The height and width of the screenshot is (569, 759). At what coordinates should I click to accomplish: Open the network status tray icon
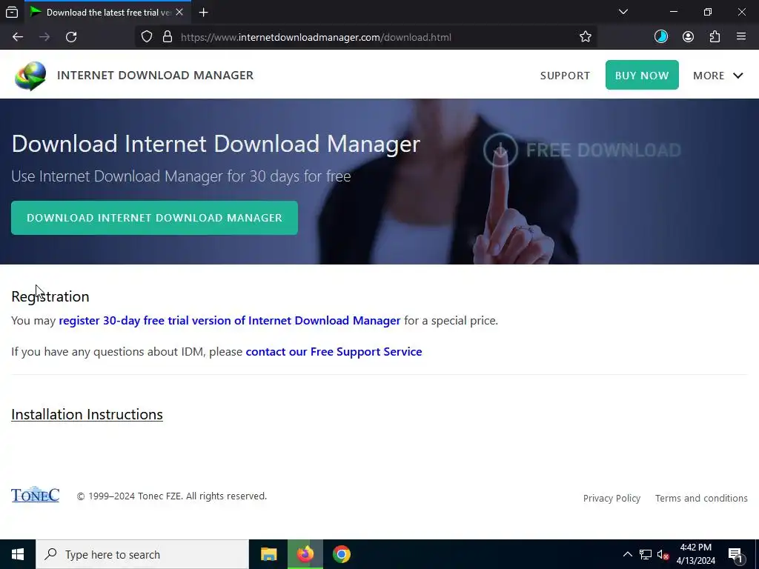tap(646, 554)
